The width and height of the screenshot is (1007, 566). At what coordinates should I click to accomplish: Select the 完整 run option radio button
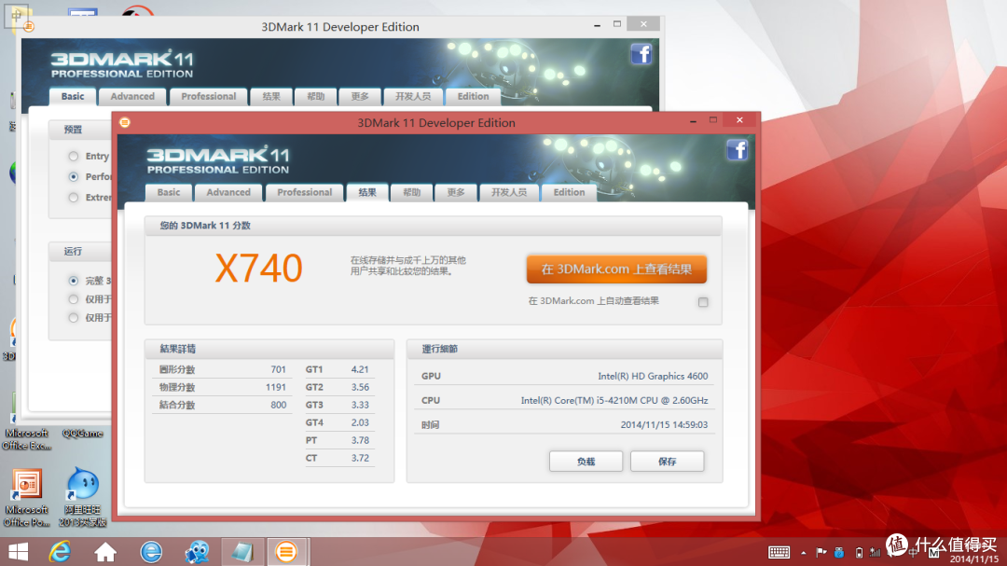click(74, 281)
